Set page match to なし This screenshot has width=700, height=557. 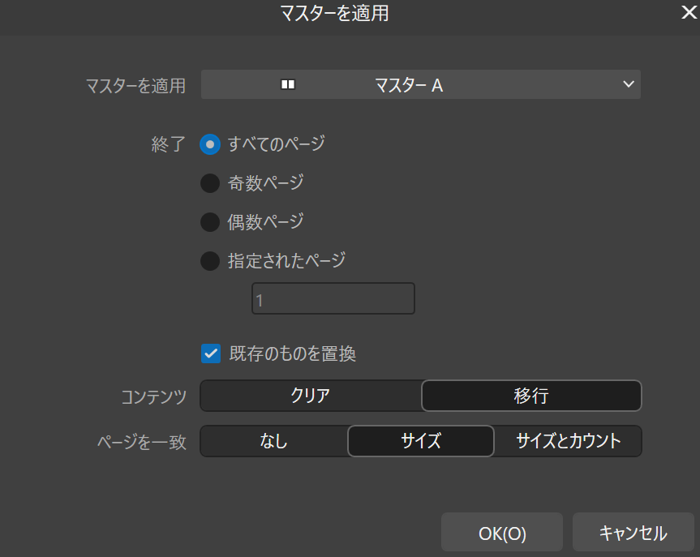[274, 441]
